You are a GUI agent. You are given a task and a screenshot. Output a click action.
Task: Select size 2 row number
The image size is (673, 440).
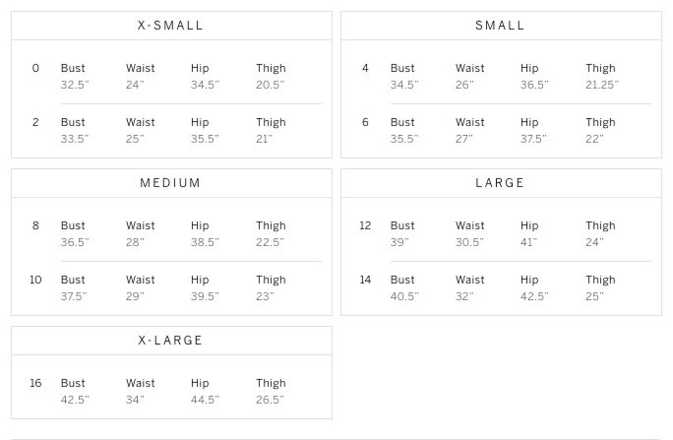point(36,123)
